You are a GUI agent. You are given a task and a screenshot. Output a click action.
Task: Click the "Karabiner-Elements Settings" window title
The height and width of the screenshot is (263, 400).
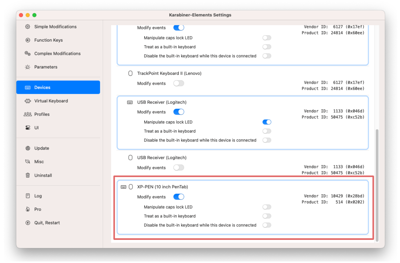200,15
